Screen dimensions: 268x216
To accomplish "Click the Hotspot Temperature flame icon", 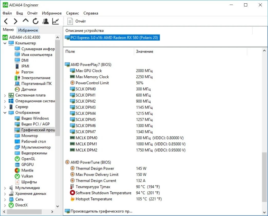I will (72, 199).
